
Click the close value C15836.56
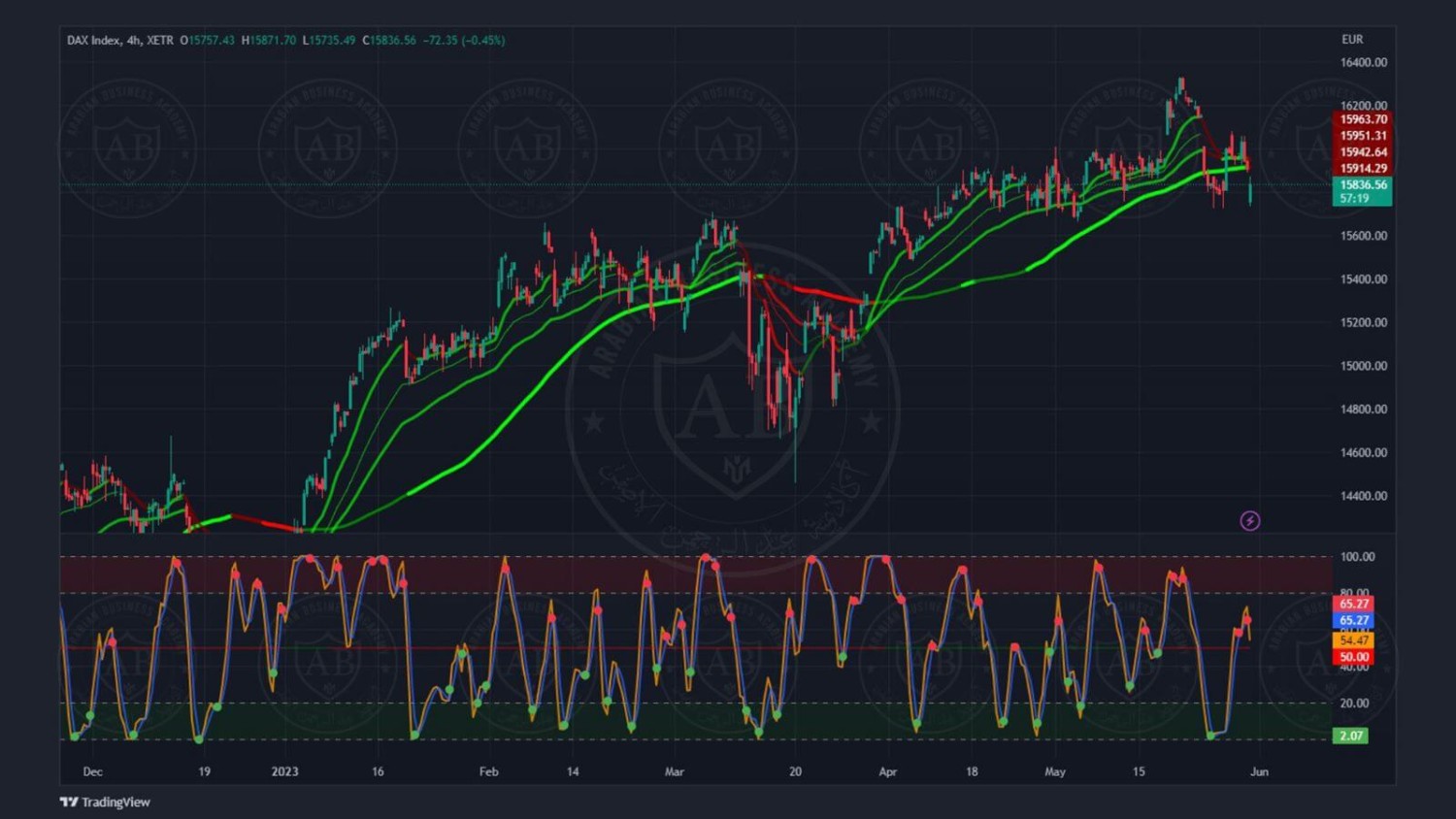tap(389, 40)
